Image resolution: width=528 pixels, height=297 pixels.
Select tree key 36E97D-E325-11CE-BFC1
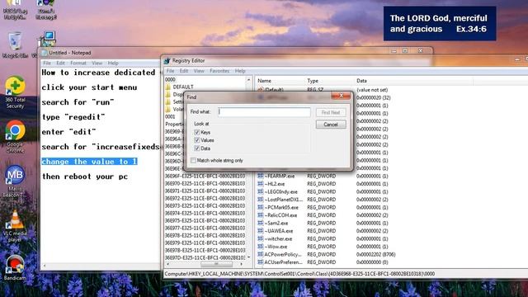[x=205, y=257]
